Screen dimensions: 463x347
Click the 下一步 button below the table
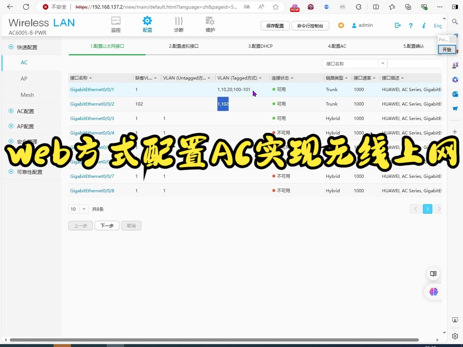[107, 225]
